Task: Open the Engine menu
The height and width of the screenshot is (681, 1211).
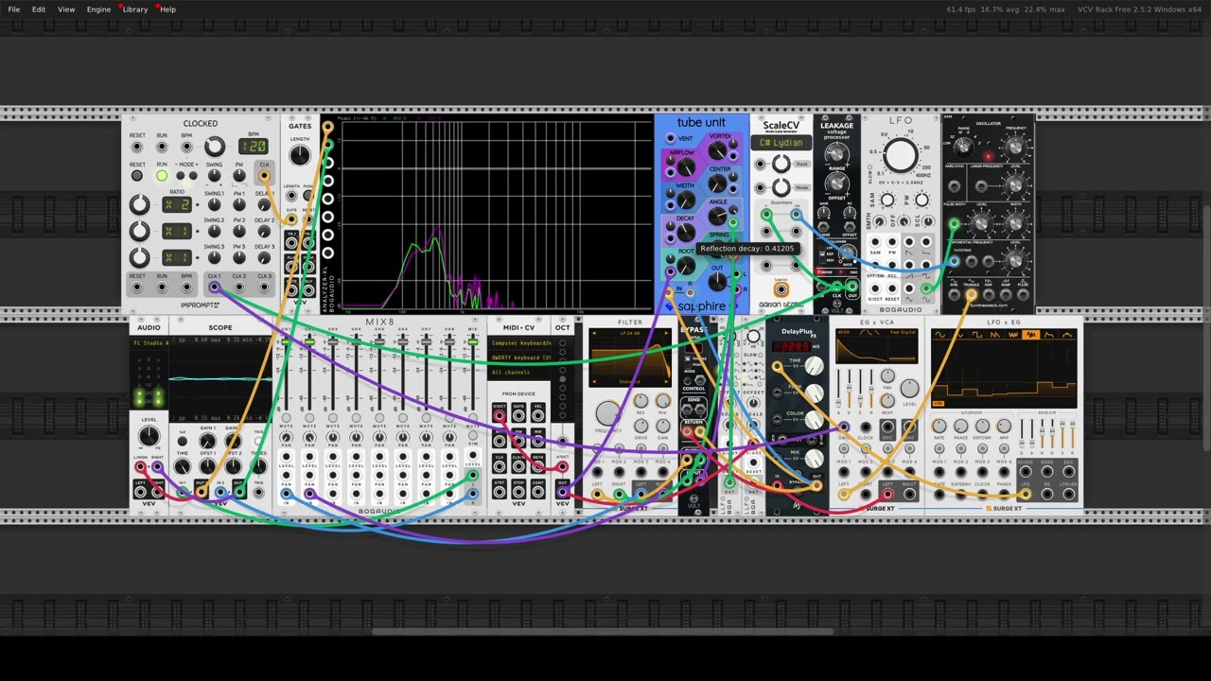Action: coord(98,9)
